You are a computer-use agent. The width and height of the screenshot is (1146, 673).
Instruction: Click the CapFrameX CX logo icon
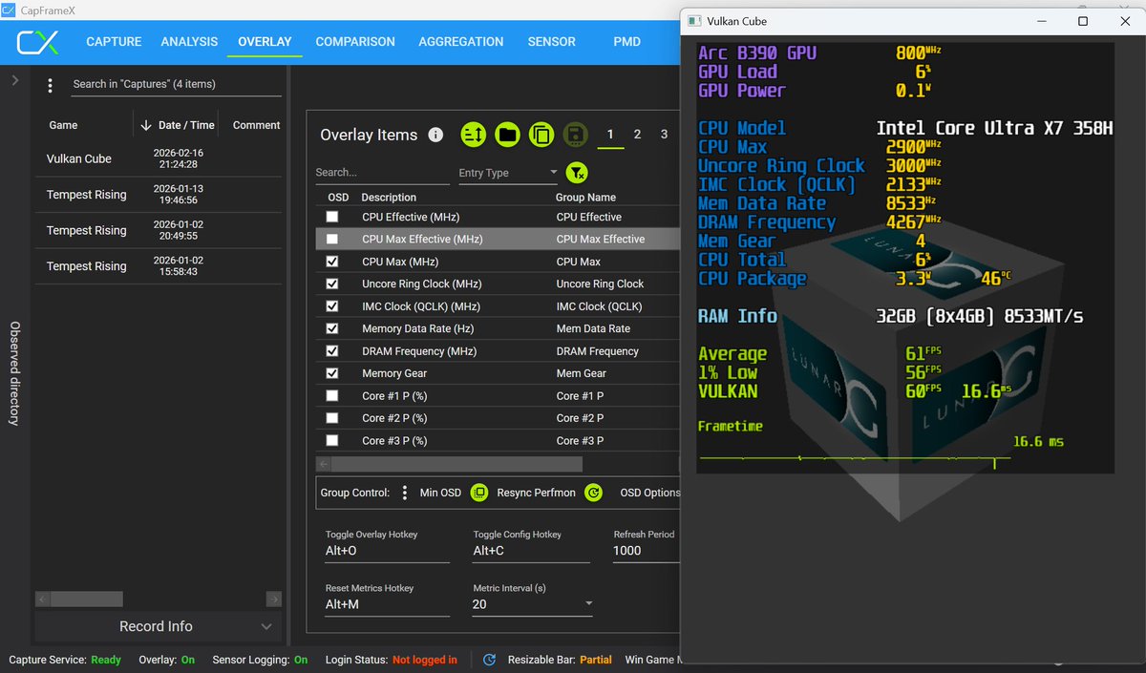point(38,42)
